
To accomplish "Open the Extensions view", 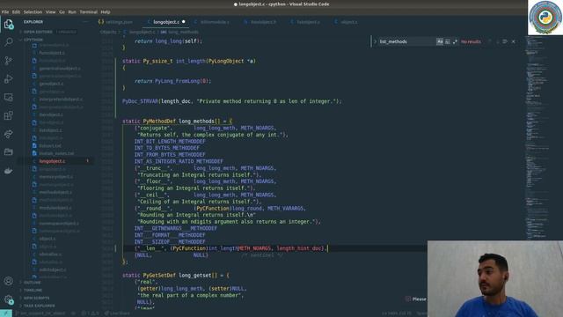I will pyautogui.click(x=9, y=115).
